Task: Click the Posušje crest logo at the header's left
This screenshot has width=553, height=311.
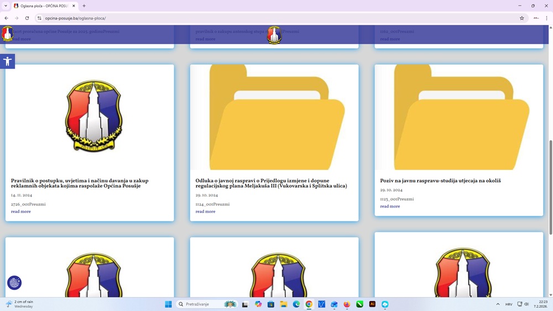Action: pos(7,34)
